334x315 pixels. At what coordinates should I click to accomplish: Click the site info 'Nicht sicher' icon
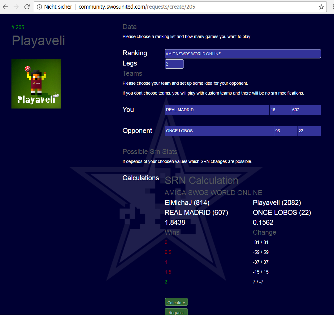point(39,7)
